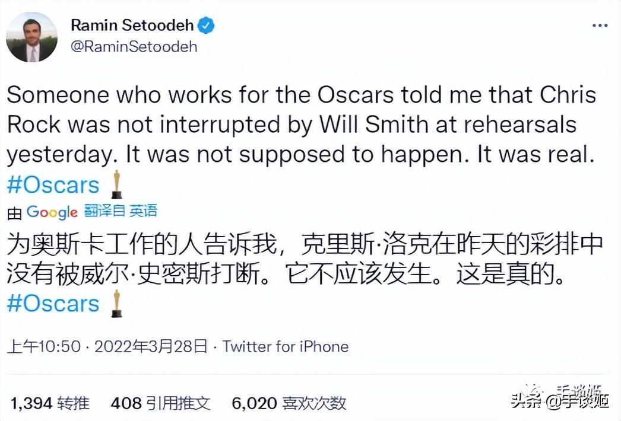This screenshot has height=421, width=621.
Task: Click the 2022年3月28日 date
Action: (151, 346)
